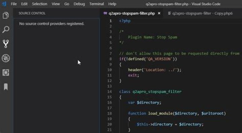Select the Source Control icon
Screen dimensions: 242x133
coord(6,44)
